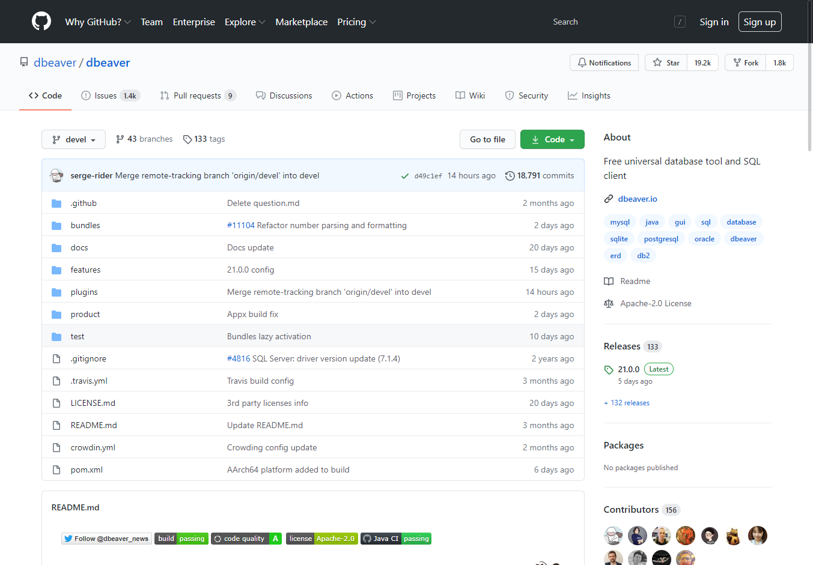The image size is (813, 565).
Task: Click the license scale icon
Action: click(x=609, y=304)
